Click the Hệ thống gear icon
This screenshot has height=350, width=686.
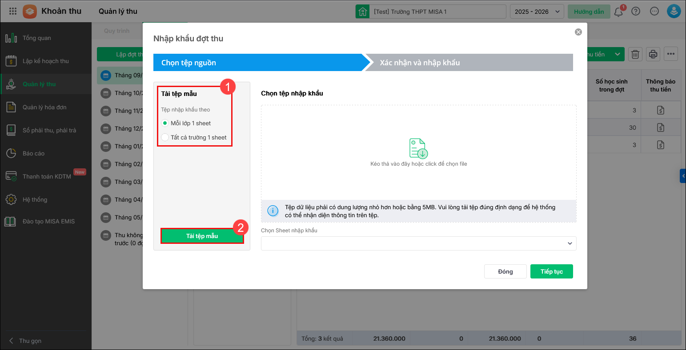point(11,199)
